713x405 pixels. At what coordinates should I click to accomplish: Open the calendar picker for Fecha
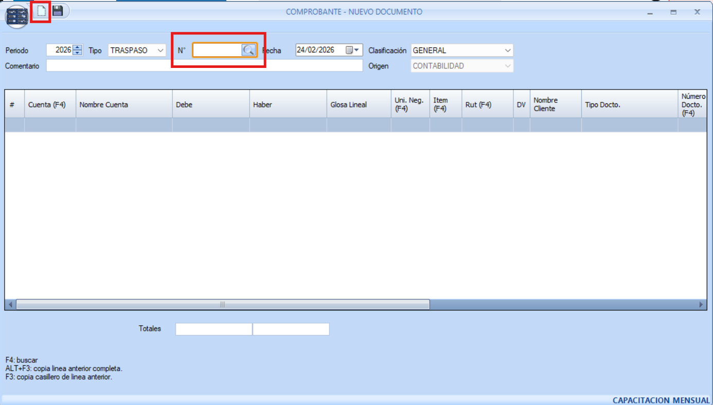click(x=352, y=50)
